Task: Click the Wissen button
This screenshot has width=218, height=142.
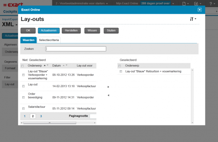Action: 92,30
